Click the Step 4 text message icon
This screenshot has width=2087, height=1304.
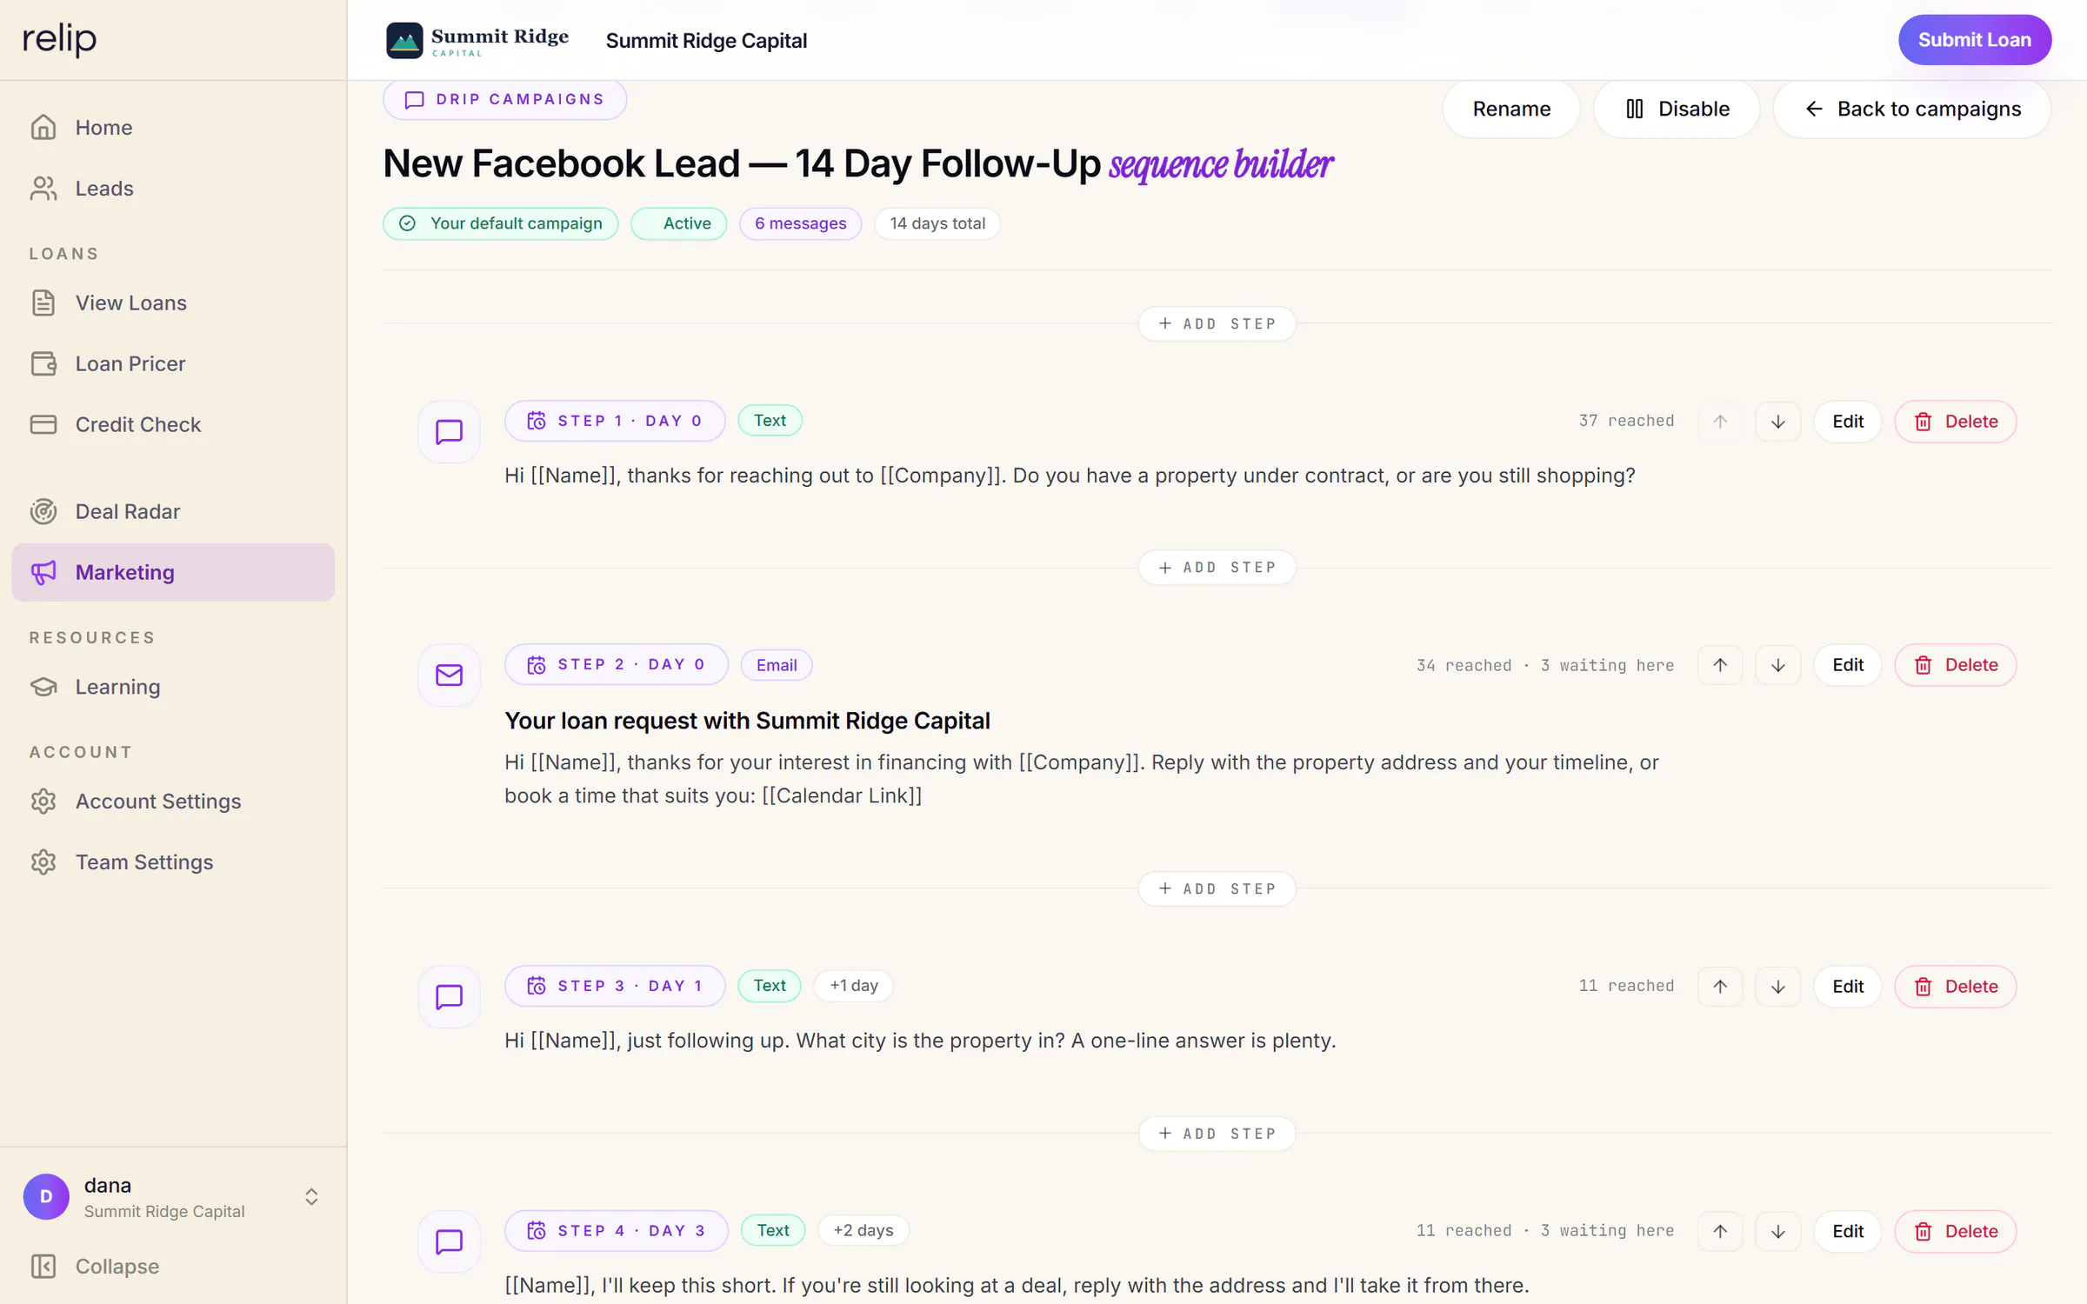(x=449, y=1241)
